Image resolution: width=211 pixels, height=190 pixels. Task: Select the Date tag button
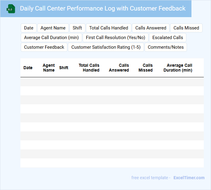(x=29, y=28)
